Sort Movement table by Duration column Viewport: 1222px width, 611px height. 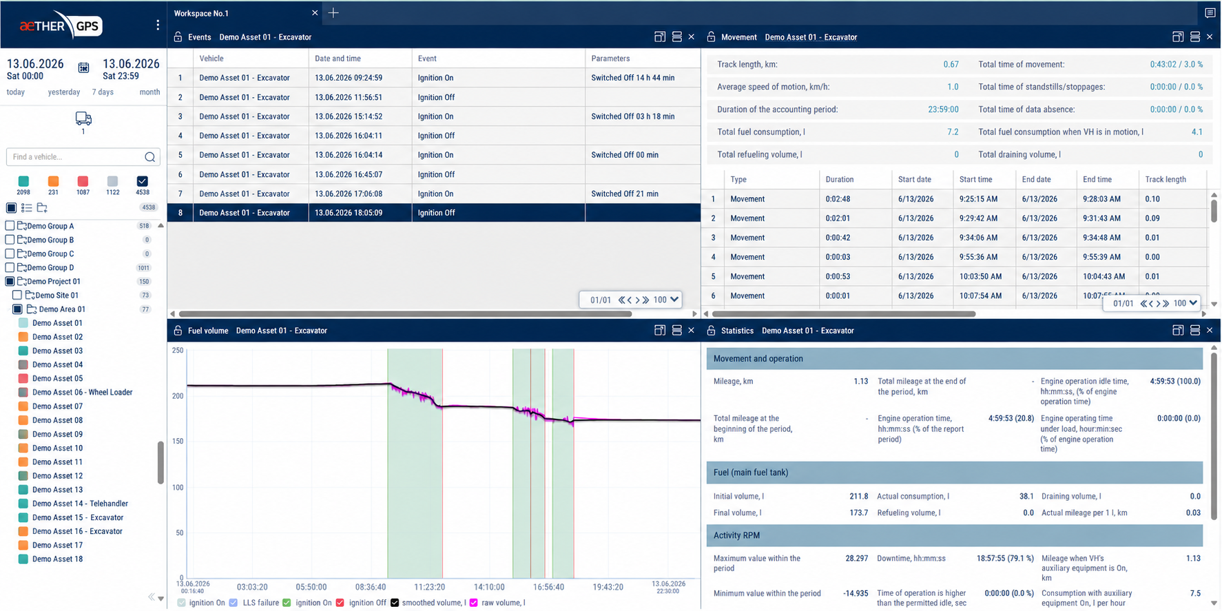[x=855, y=179]
